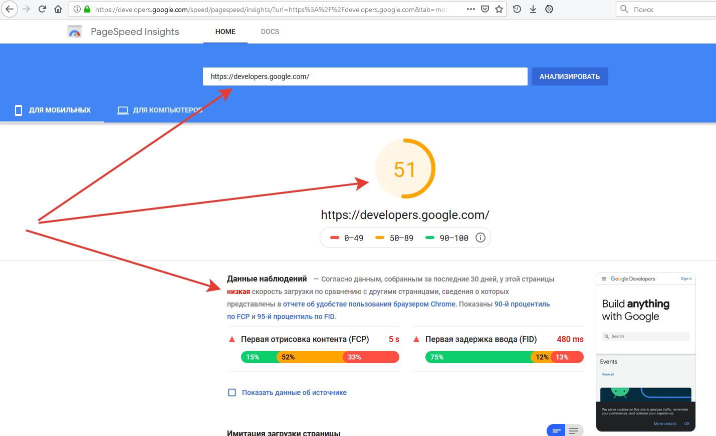716x436 pixels.
Task: Select the "ДЛЯ КОМПЬЮТЕРОВ" tab
Action: click(160, 110)
